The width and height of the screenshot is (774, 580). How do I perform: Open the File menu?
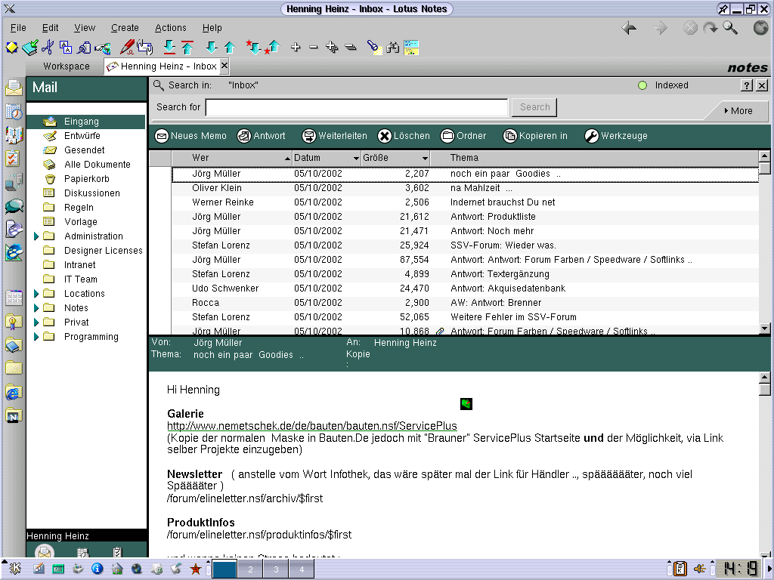click(18, 28)
